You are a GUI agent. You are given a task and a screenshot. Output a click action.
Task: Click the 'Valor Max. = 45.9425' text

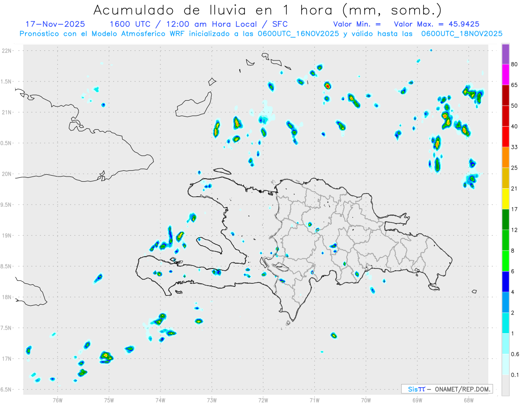pyautogui.click(x=437, y=24)
